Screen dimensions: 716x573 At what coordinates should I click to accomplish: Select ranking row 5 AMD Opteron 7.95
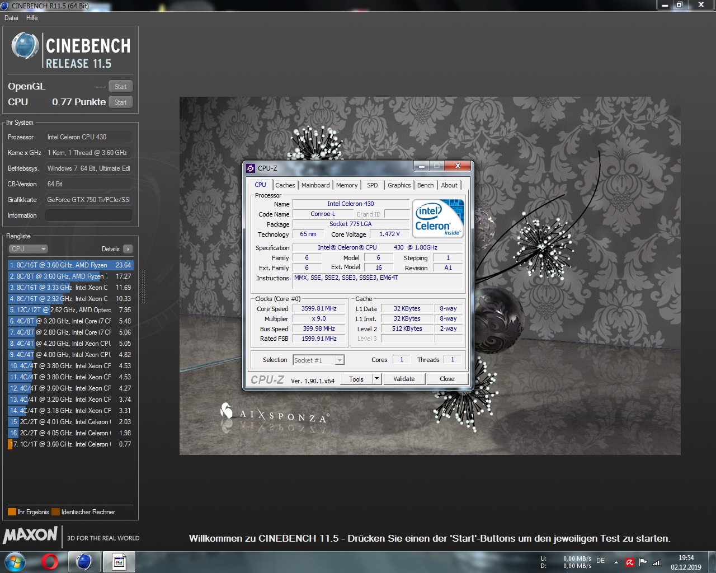tap(70, 310)
